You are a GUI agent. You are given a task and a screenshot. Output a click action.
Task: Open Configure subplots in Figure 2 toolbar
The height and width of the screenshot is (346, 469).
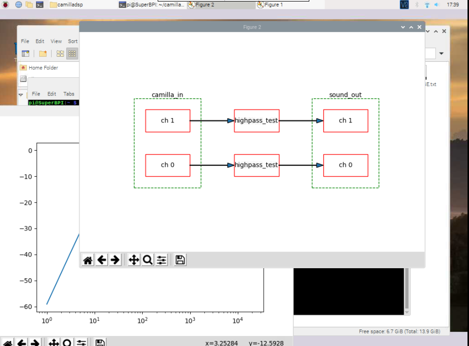point(162,260)
